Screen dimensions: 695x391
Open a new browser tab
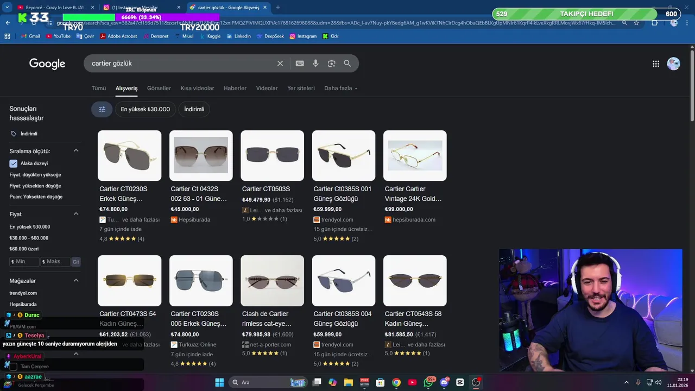point(278,7)
